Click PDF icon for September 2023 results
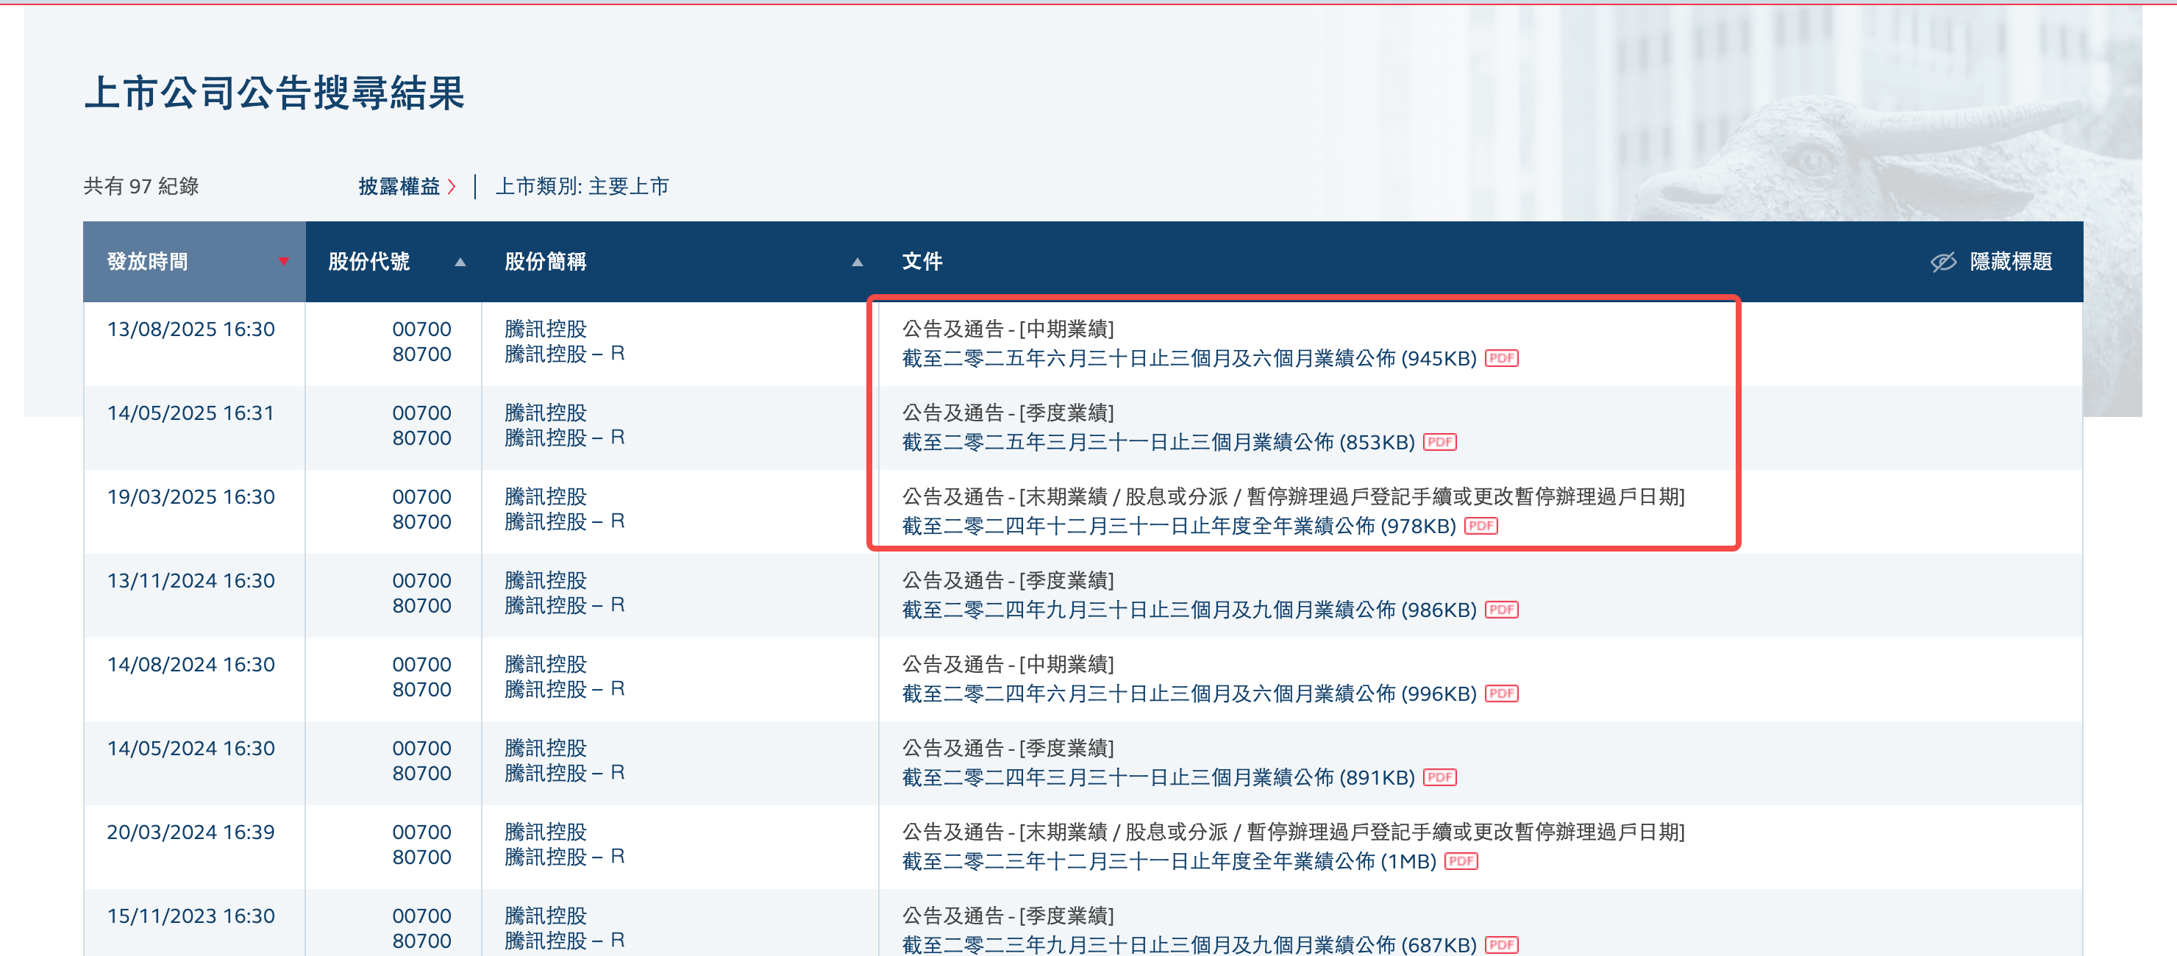This screenshot has width=2177, height=956. 1501,944
